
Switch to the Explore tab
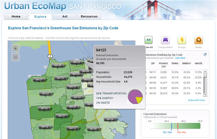point(40,17)
